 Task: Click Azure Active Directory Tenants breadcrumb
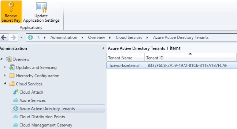tap(181, 38)
